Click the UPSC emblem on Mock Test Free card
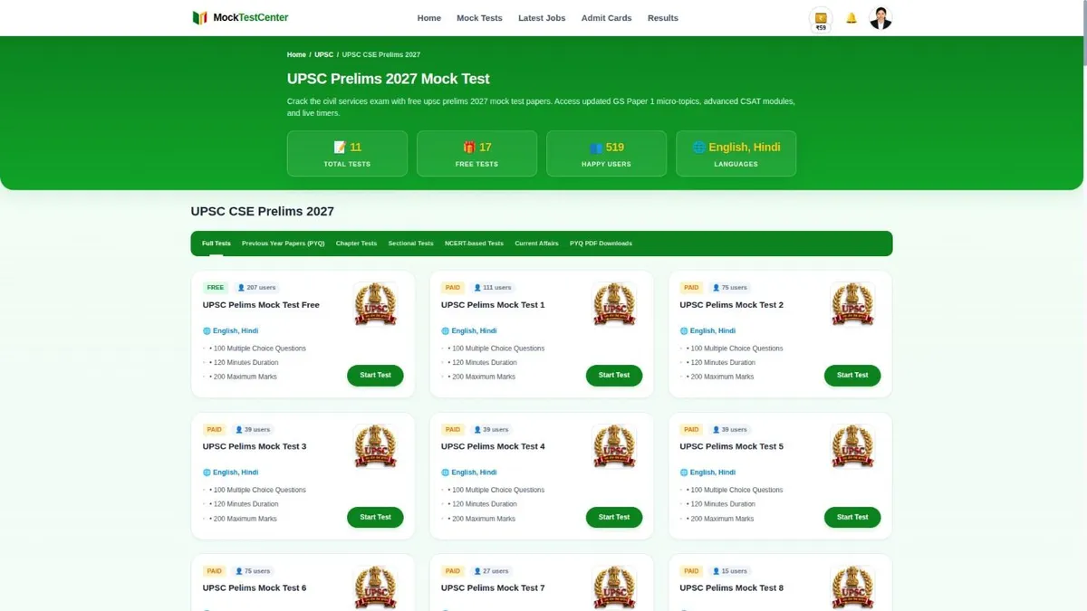This screenshot has height=611, width=1087. coord(375,304)
